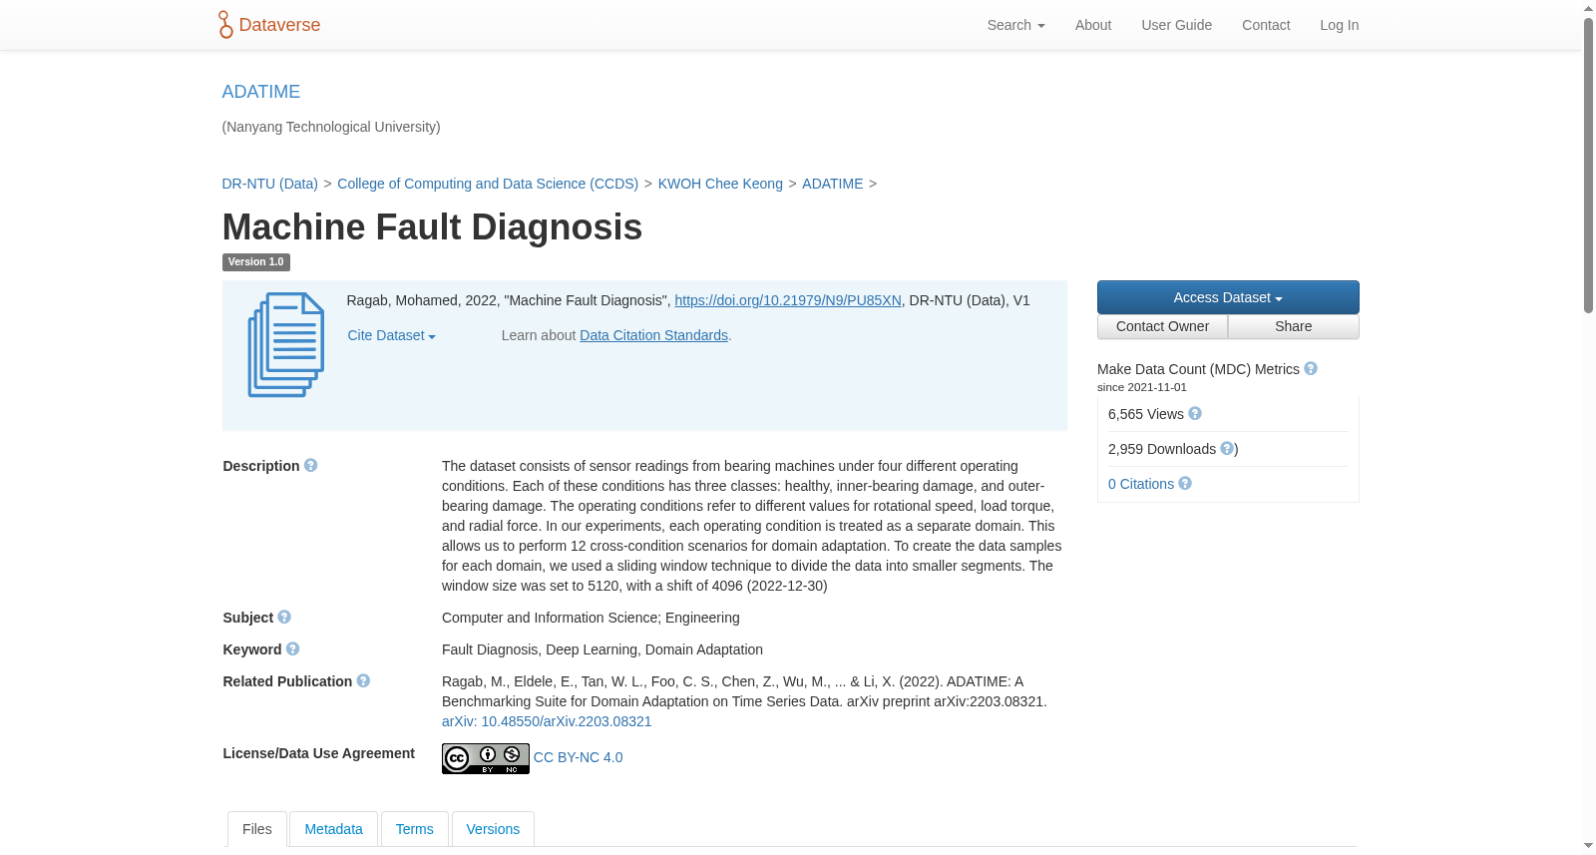Click the 6,565 Views text
Screen dimensions: 1596x855
pos(1146,414)
